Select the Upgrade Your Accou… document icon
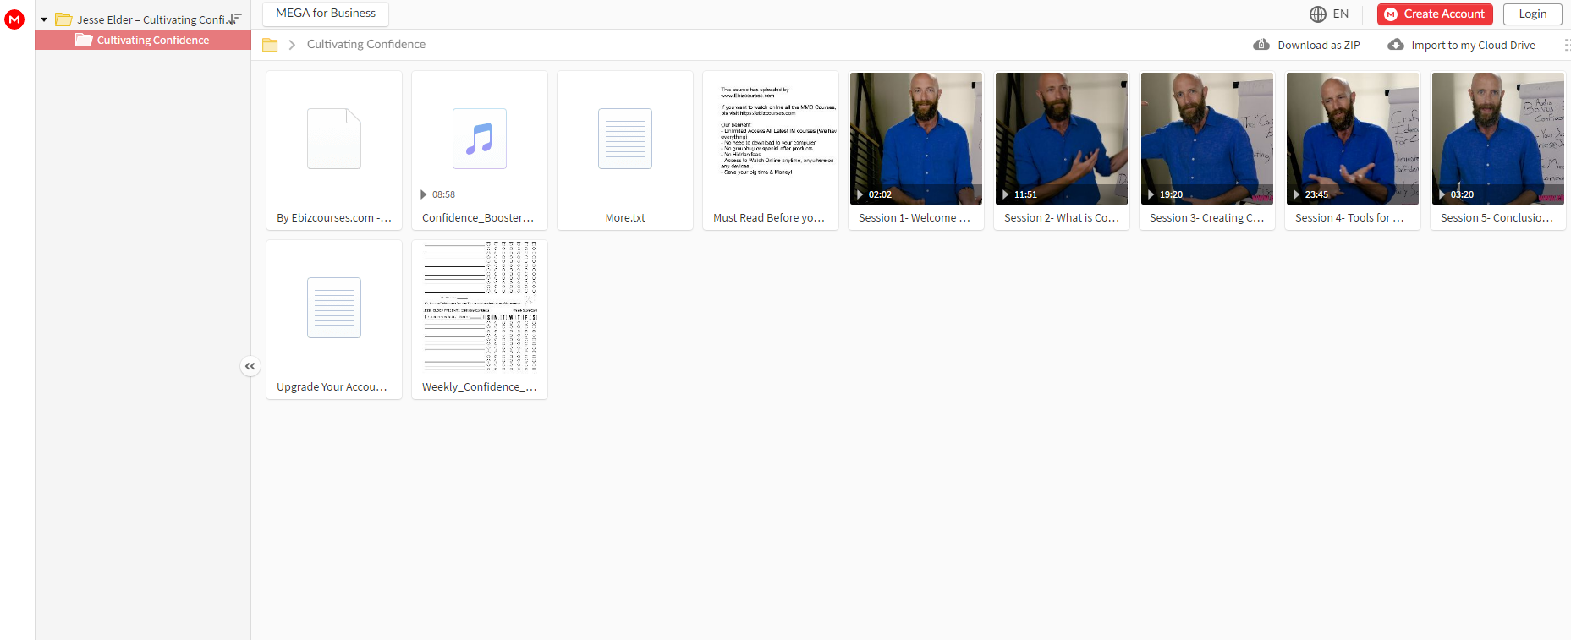 334,308
